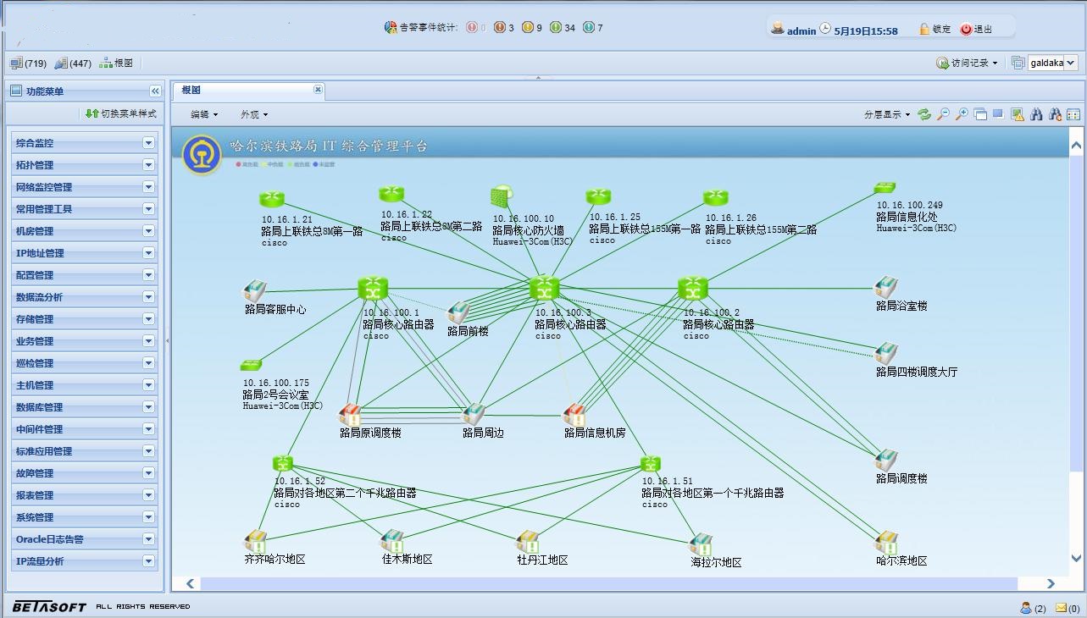This screenshot has width=1087, height=618.
Task: Open the 外观 menu
Action: click(253, 114)
